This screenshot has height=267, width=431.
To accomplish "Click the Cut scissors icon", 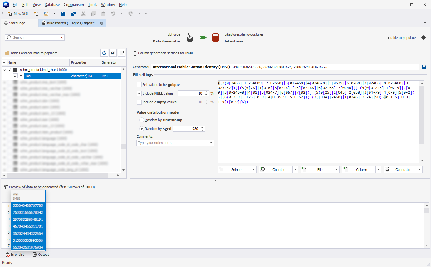I will click(x=83, y=14).
